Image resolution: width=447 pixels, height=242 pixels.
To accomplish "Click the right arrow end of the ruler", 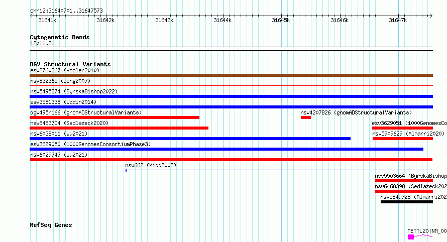I will coord(431,16).
